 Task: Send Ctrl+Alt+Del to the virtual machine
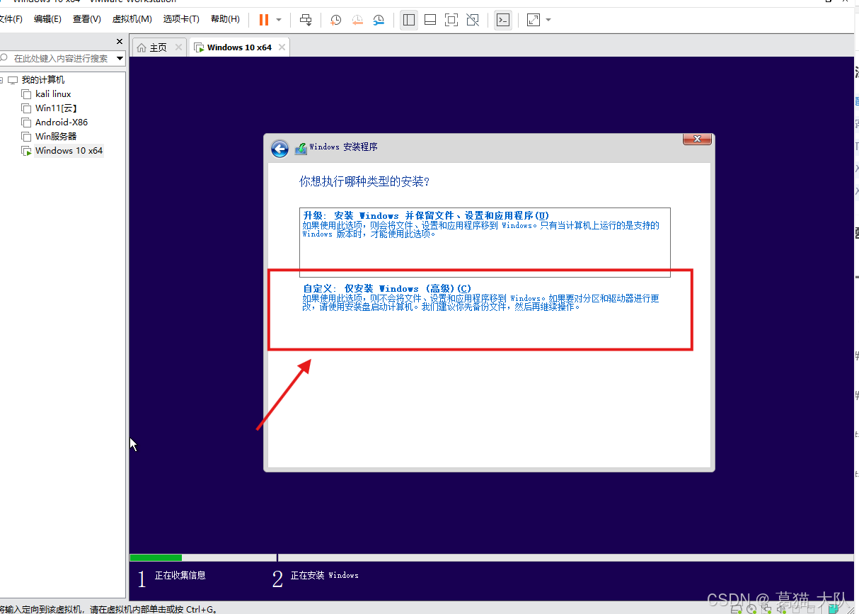click(x=306, y=20)
